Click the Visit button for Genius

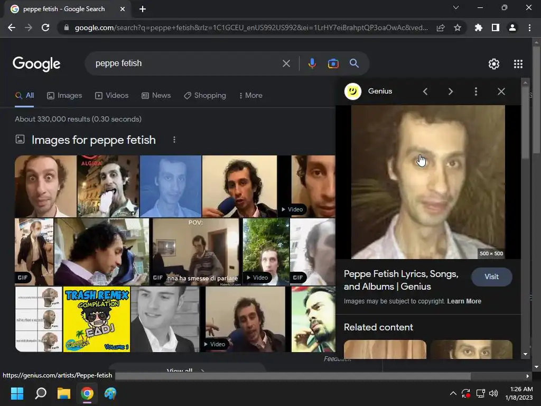point(491,276)
